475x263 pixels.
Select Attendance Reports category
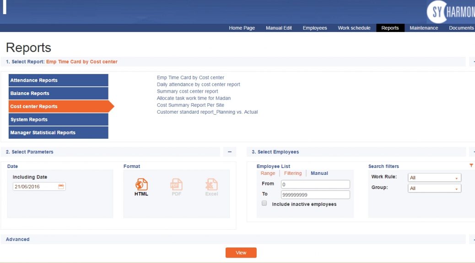pyautogui.click(x=59, y=80)
